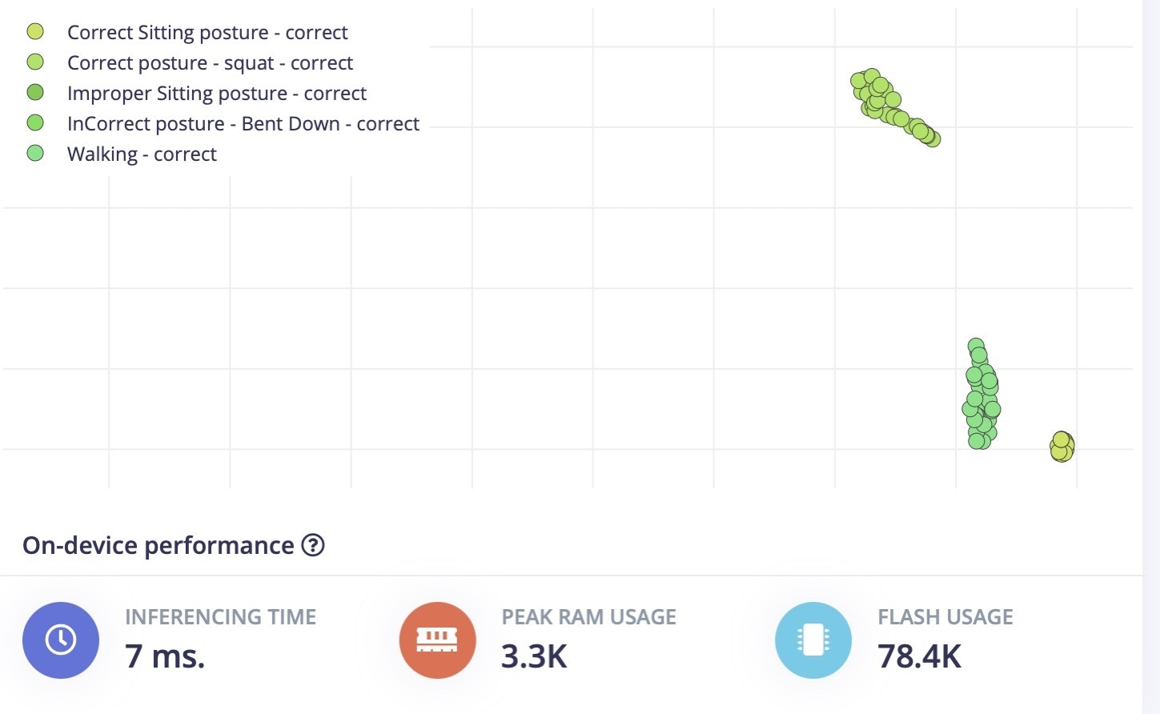Click the peak RAM usage memory icon
Screen dimensions: 1160x714
[x=437, y=640]
